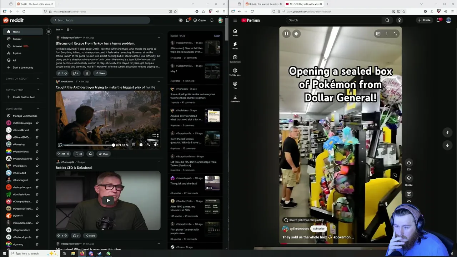Open YouTube notifications bell

click(x=438, y=20)
